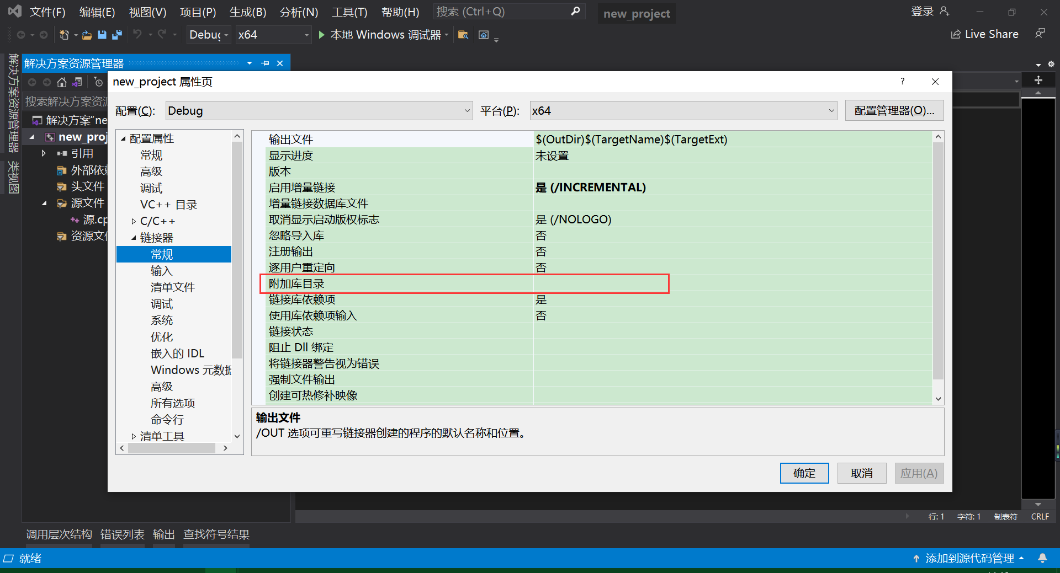Click pending changes filter clock icon
Viewport: 1060px width, 573px height.
[x=98, y=82]
